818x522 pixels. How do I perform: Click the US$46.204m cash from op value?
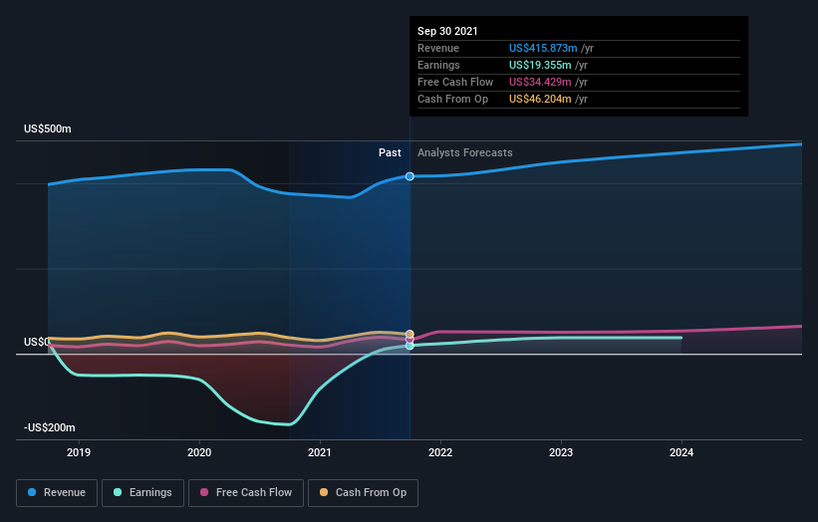coord(540,99)
